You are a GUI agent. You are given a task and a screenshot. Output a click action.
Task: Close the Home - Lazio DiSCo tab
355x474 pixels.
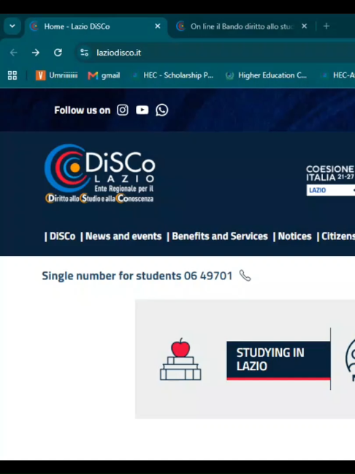(158, 26)
